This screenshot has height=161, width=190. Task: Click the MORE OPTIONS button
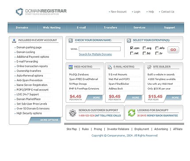[49, 120]
